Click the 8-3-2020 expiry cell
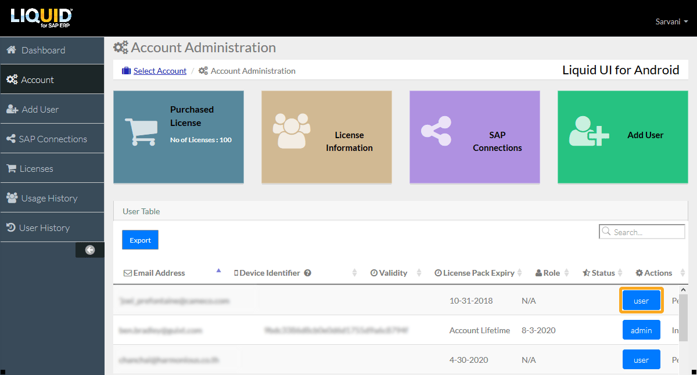 pos(538,330)
